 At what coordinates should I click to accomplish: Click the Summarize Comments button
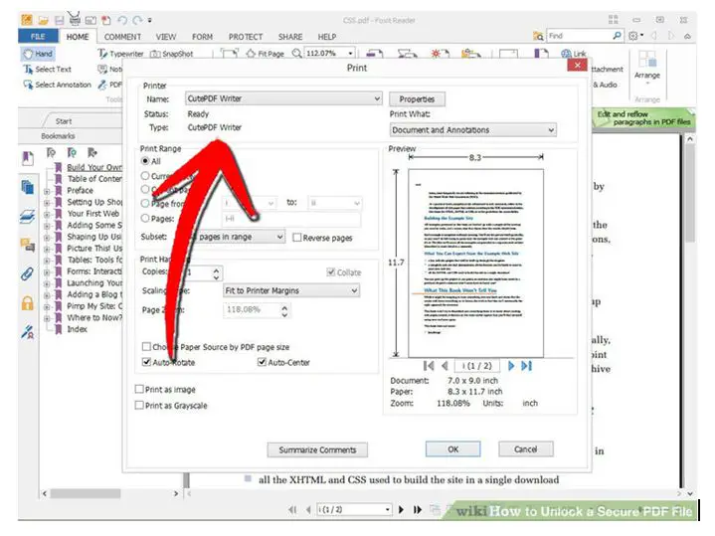coord(317,449)
